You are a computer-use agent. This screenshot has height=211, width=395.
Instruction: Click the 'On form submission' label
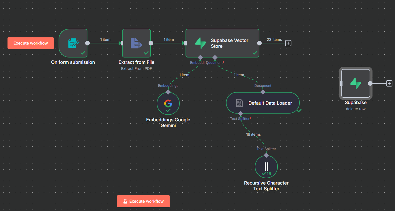(73, 62)
